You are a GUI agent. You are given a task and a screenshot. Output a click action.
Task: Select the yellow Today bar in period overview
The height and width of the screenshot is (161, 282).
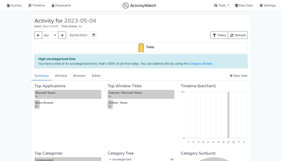click(x=141, y=48)
